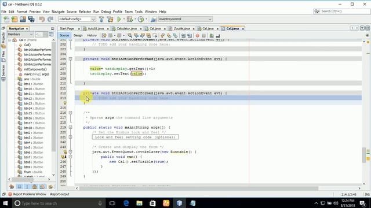Screen dimensions: 371x208
Task: Switch editor to Source view
Action: [x=64, y=35]
